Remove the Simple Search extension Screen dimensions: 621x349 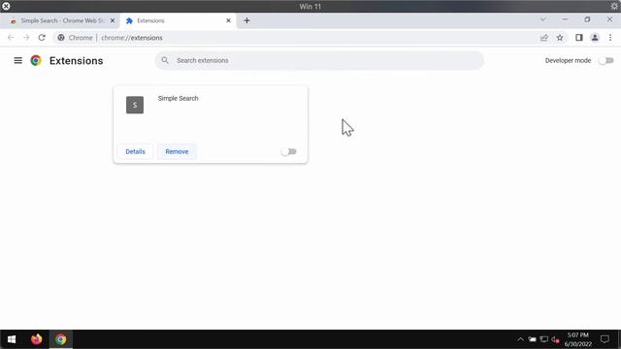pos(177,151)
